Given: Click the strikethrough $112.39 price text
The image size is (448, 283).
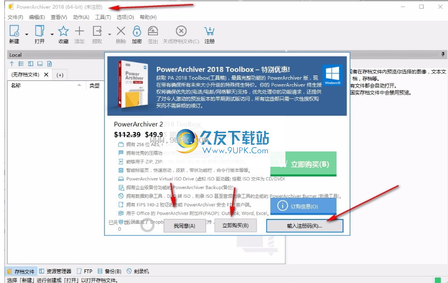Looking at the screenshot, I should pos(127,135).
